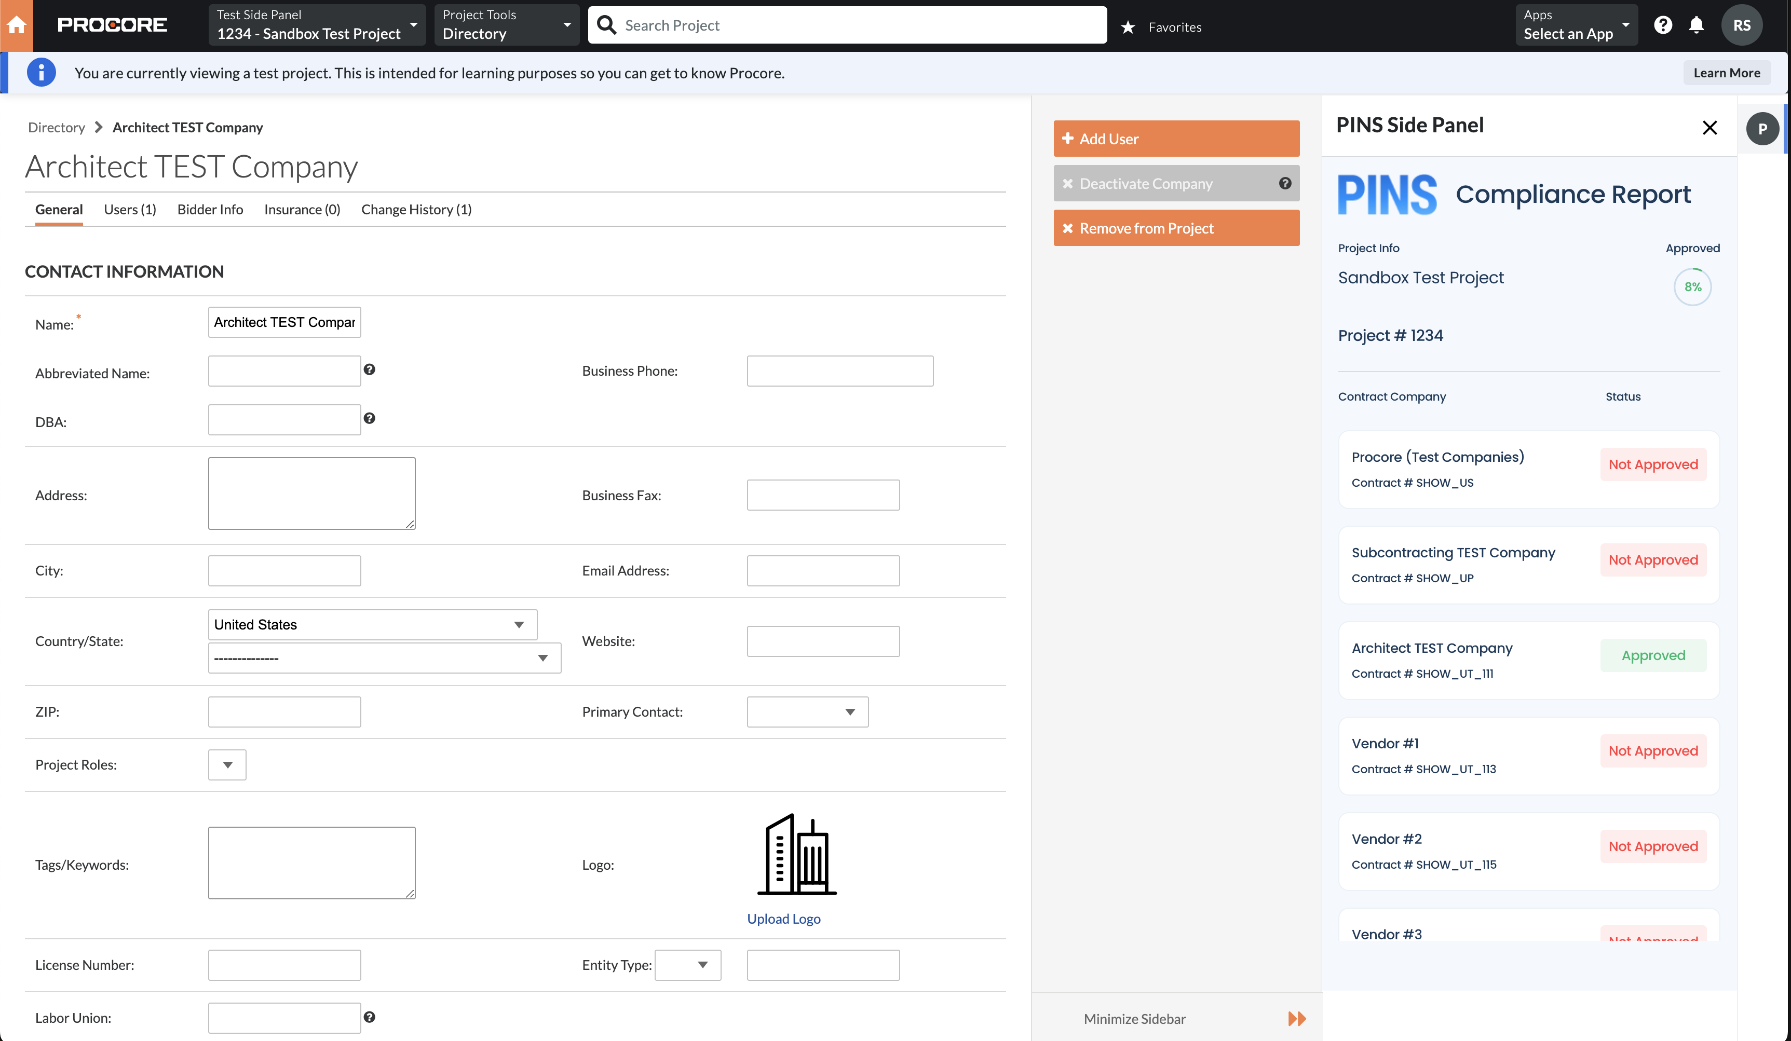This screenshot has width=1791, height=1041.
Task: Click the Deactivate Company button
Action: pyautogui.click(x=1176, y=183)
